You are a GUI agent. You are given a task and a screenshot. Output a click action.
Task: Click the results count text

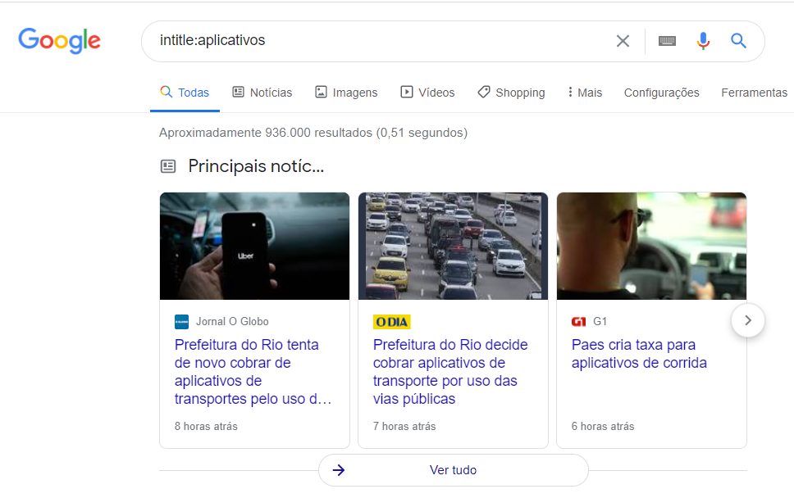313,133
